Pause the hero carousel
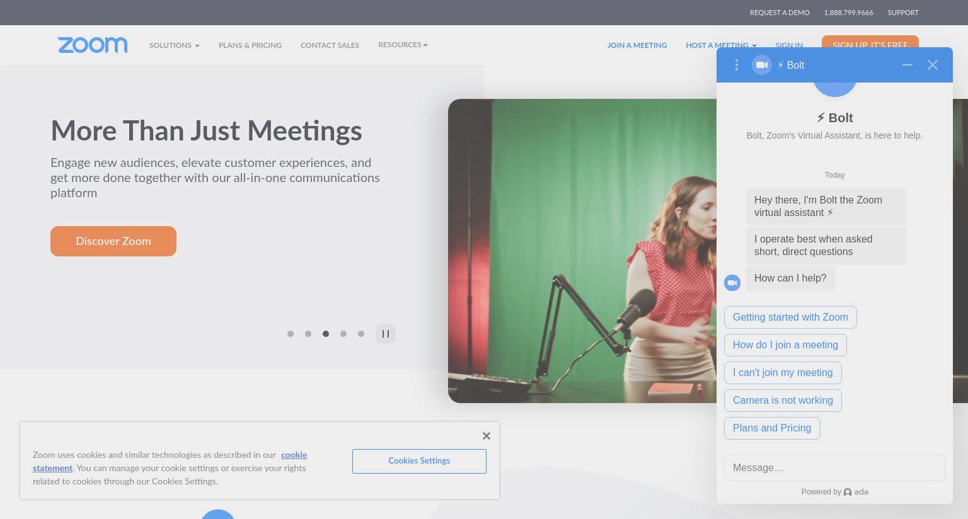Image resolution: width=968 pixels, height=519 pixels. [x=386, y=334]
